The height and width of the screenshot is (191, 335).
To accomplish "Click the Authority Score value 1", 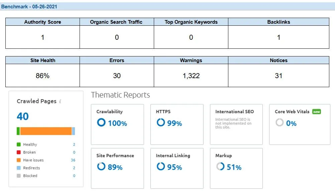I will coord(42,37).
